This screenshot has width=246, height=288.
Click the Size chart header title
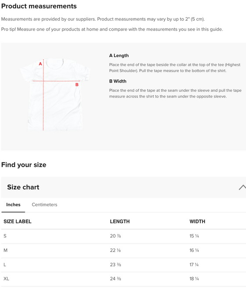coord(23,187)
